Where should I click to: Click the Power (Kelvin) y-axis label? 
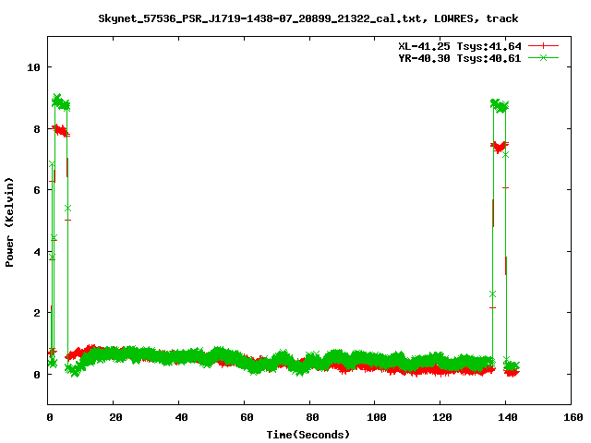click(x=9, y=222)
